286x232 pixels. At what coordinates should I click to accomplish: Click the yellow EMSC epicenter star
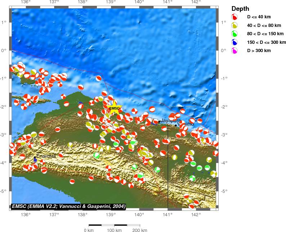[115, 108]
